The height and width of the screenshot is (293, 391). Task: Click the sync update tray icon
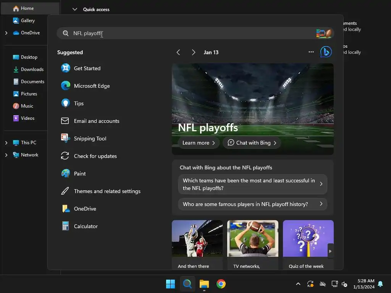point(310,284)
